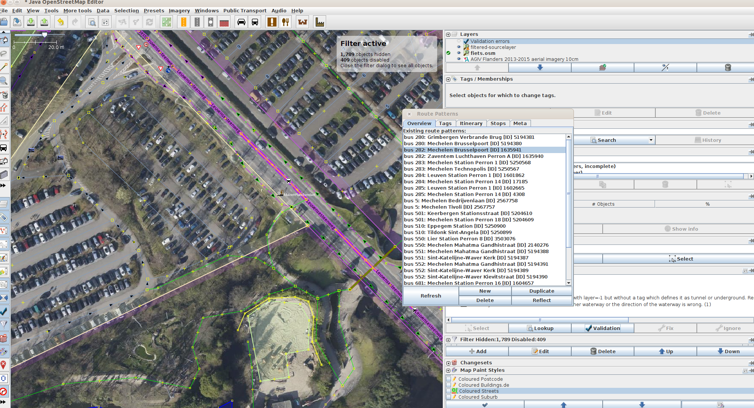Undo the last action

click(61, 22)
